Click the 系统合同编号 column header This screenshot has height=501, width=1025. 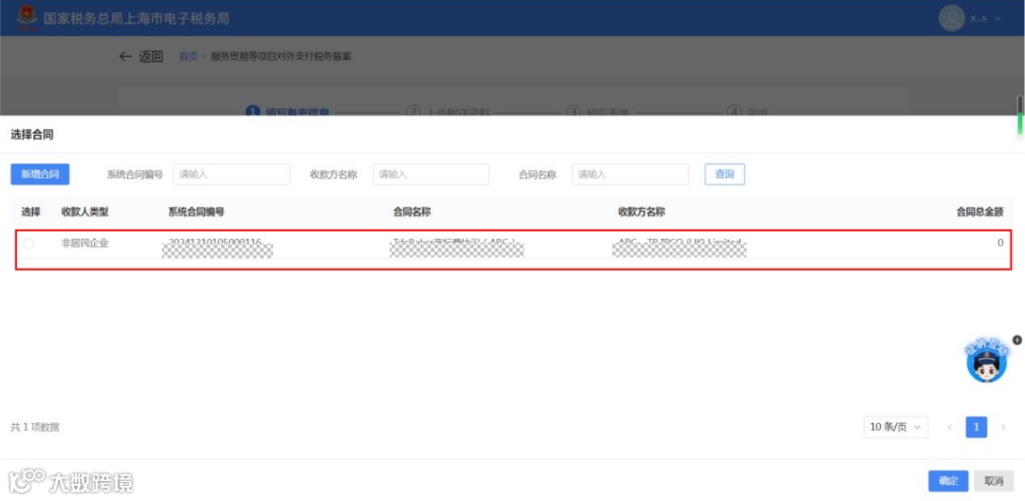click(196, 212)
